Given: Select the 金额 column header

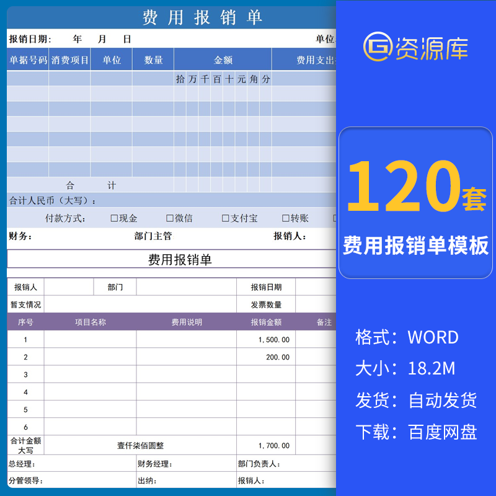Looking at the screenshot, I should tap(224, 59).
